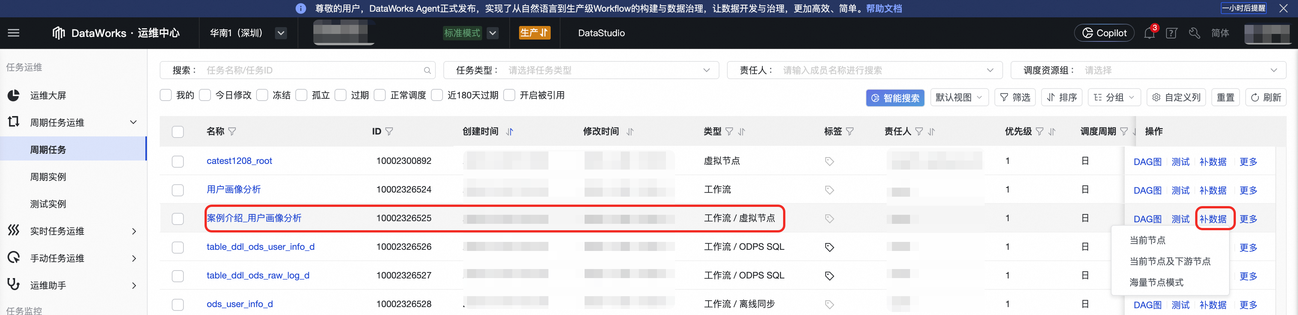Enable the 孤立 filter checkbox
Screen dimensions: 1298x315
(301, 95)
